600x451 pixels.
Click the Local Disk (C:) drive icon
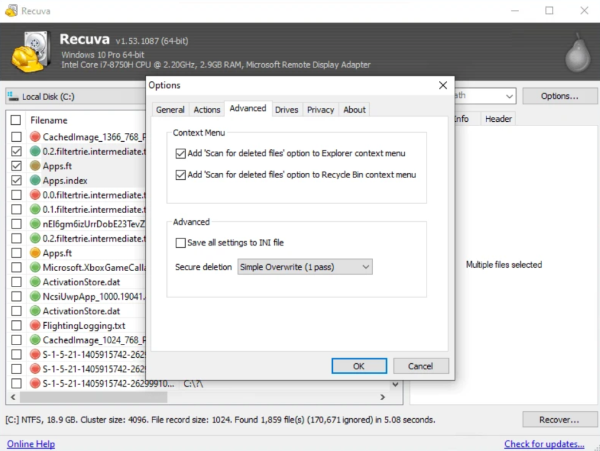pos(13,97)
